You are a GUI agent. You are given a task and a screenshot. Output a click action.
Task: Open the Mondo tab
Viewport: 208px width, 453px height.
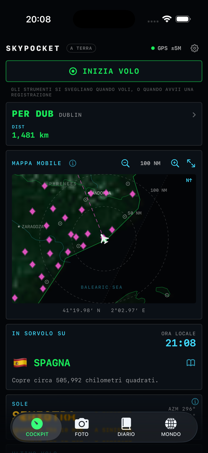pyautogui.click(x=171, y=427)
